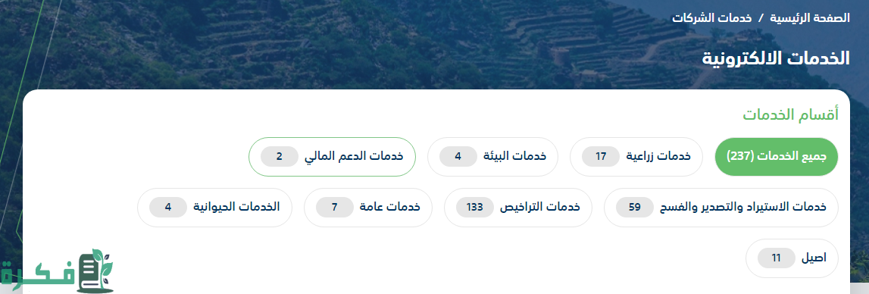Click the 7 count badge for خدمات عامة

pyautogui.click(x=335, y=208)
